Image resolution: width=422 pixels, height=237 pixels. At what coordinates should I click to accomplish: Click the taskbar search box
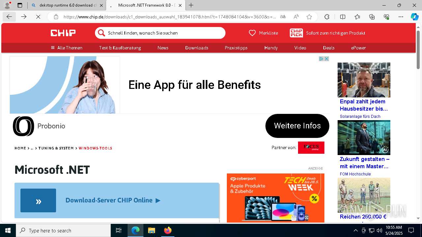point(63,230)
